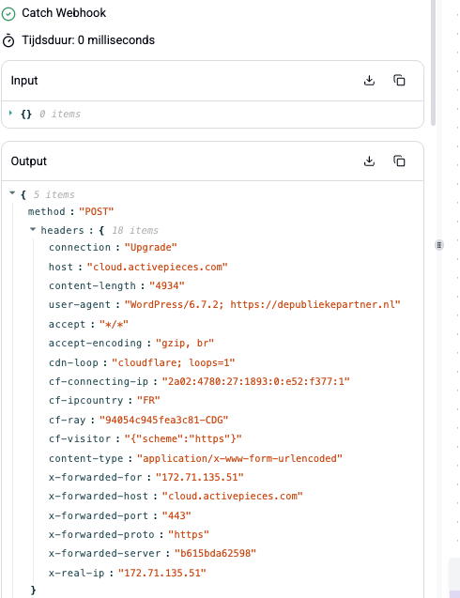Viewport: 460px width, 598px height.
Task: Copy the Output JSON to clipboard
Action: point(399,161)
